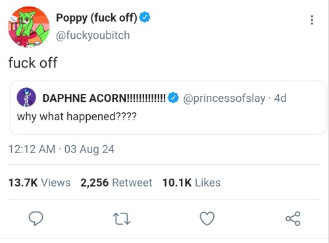Click Poppy's verified badge

coord(145,17)
